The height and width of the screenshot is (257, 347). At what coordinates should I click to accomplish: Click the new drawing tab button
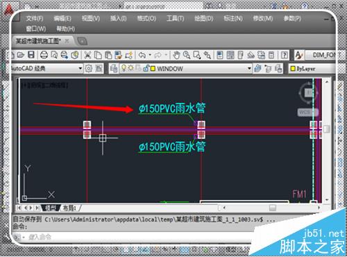click(x=82, y=42)
